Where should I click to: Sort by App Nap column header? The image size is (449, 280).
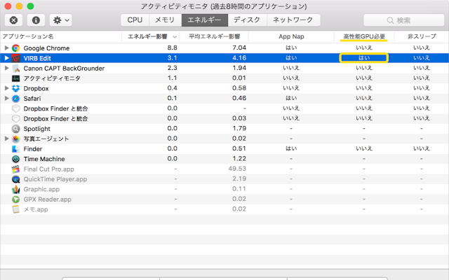click(x=291, y=36)
